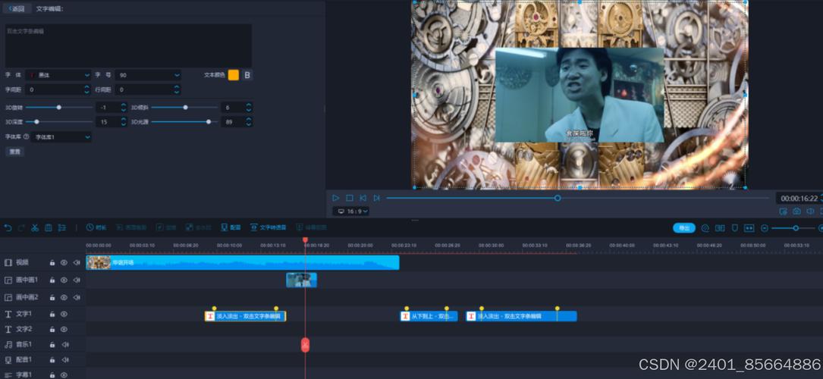823x379 pixels.
Task: Click the preview progress bar handle
Action: pos(558,198)
